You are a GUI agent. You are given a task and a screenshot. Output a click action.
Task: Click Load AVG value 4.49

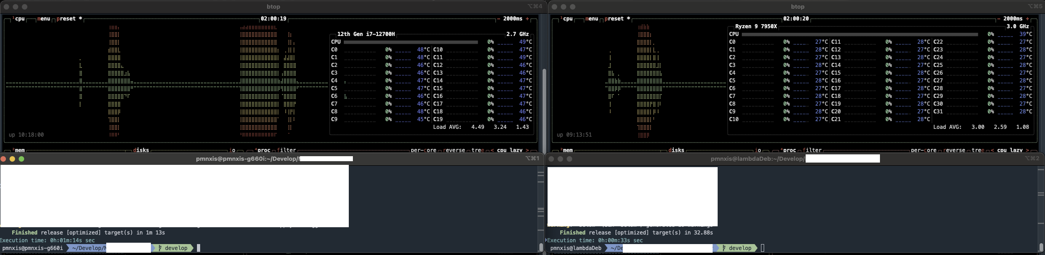(477, 127)
